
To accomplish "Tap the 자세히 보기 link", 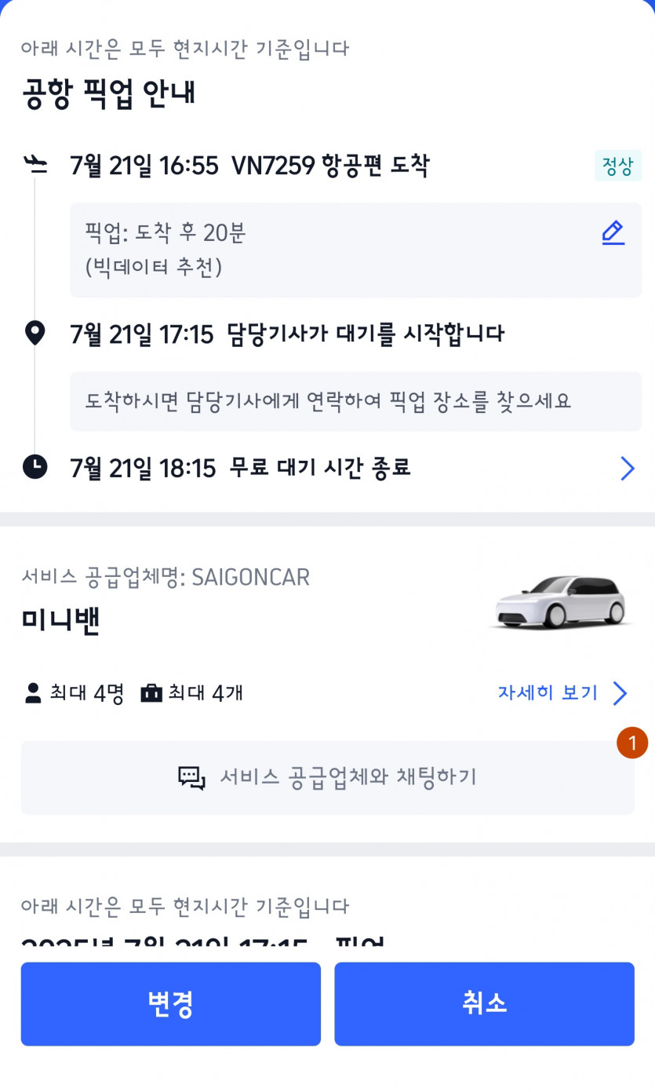I will click(x=548, y=693).
